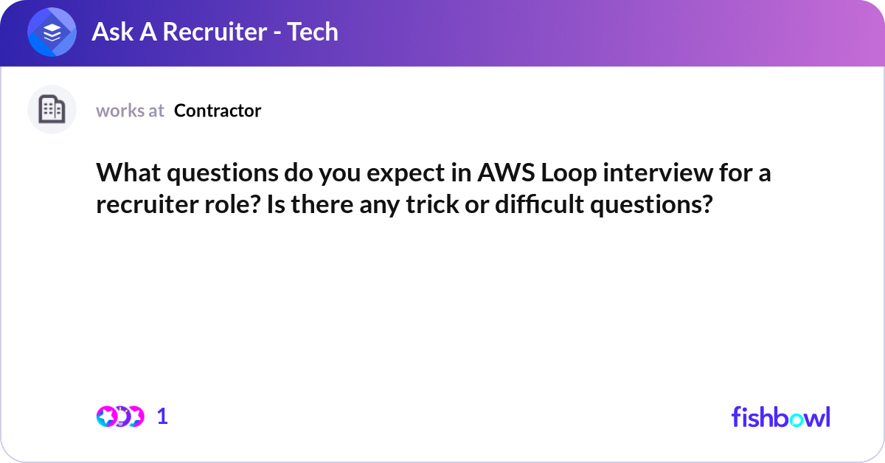Click the 'works at' label
Viewport: 885px width, 463px height.
[x=130, y=111]
